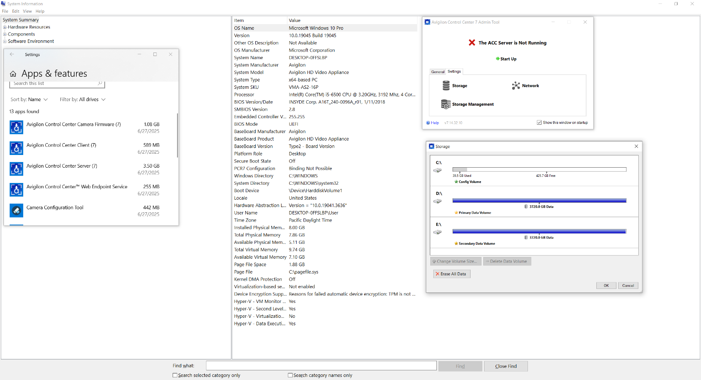Close the Storage dialog
701x380 pixels.
pos(636,146)
